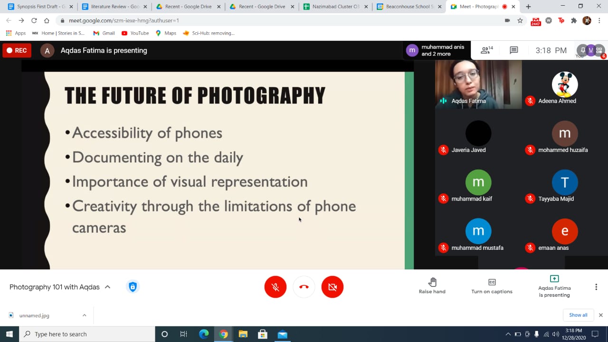Raise hand in the meeting
The image size is (608, 342).
(x=432, y=286)
